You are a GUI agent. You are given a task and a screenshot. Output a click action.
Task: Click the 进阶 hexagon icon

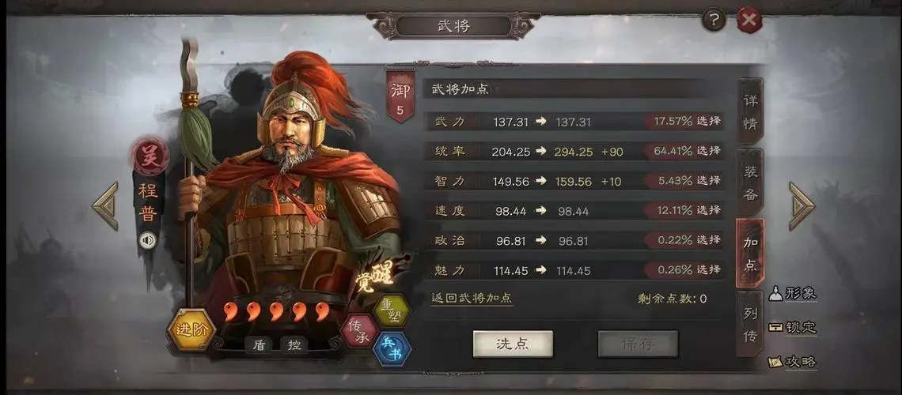click(x=191, y=330)
